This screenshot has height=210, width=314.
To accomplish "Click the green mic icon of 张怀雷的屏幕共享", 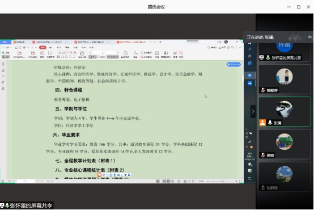I will (268, 58).
